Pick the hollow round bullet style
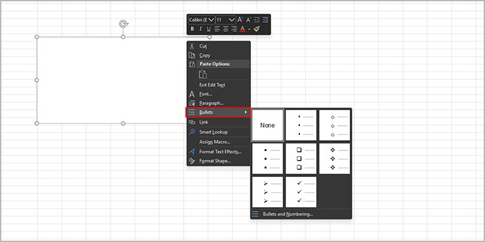 coord(335,125)
